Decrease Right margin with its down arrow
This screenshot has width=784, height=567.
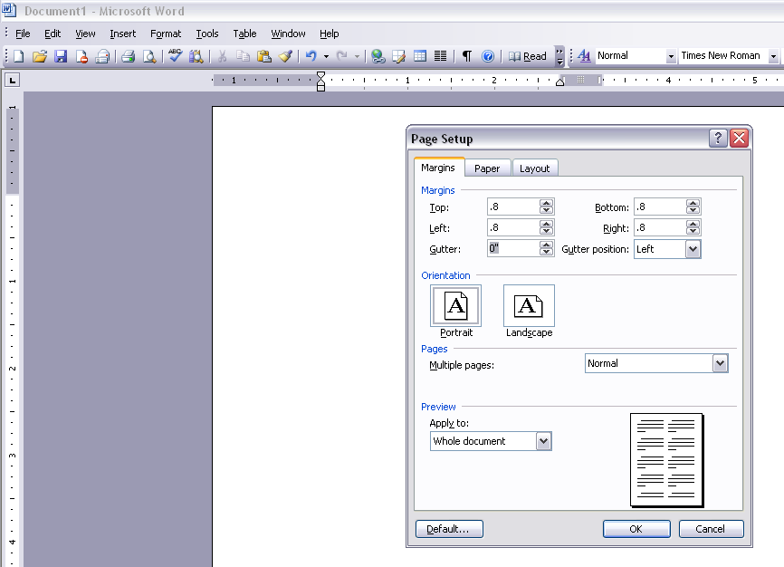[693, 231]
